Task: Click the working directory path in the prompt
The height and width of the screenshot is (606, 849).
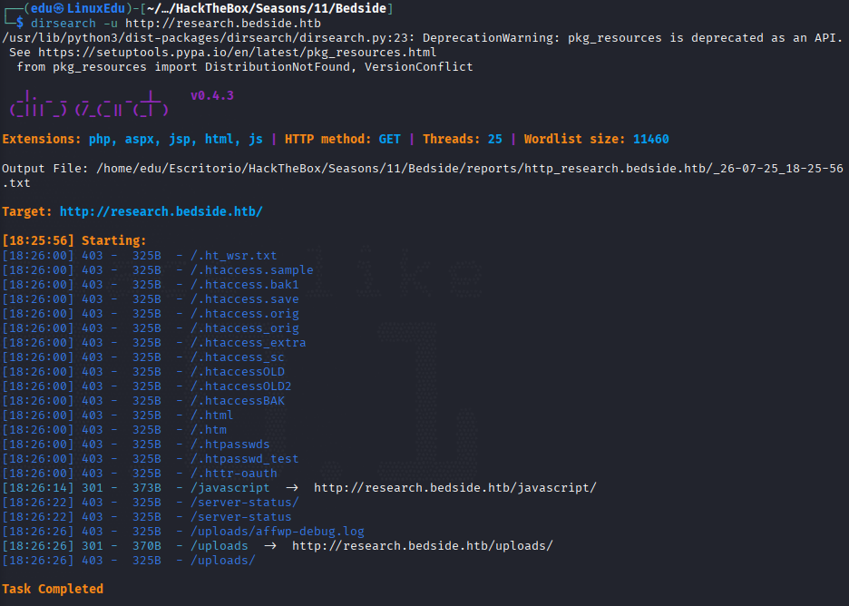Action: tap(267, 9)
